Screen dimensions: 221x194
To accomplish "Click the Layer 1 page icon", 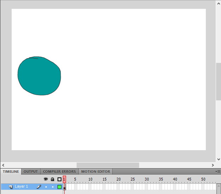I will click(x=11, y=187).
